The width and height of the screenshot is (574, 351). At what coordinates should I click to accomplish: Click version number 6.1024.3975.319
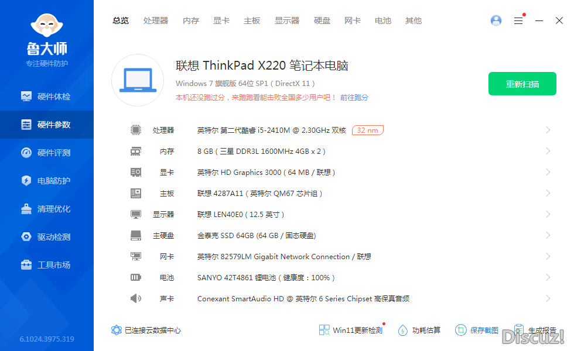click(47, 339)
